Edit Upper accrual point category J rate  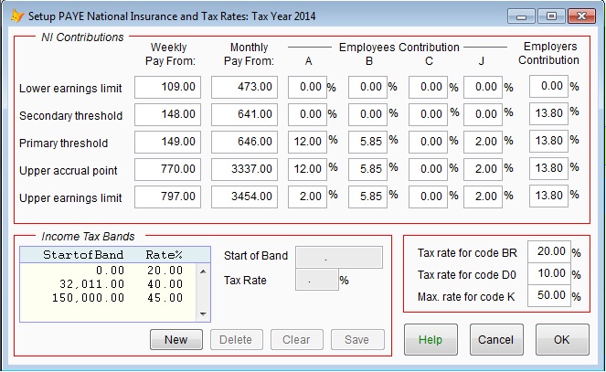click(x=483, y=169)
